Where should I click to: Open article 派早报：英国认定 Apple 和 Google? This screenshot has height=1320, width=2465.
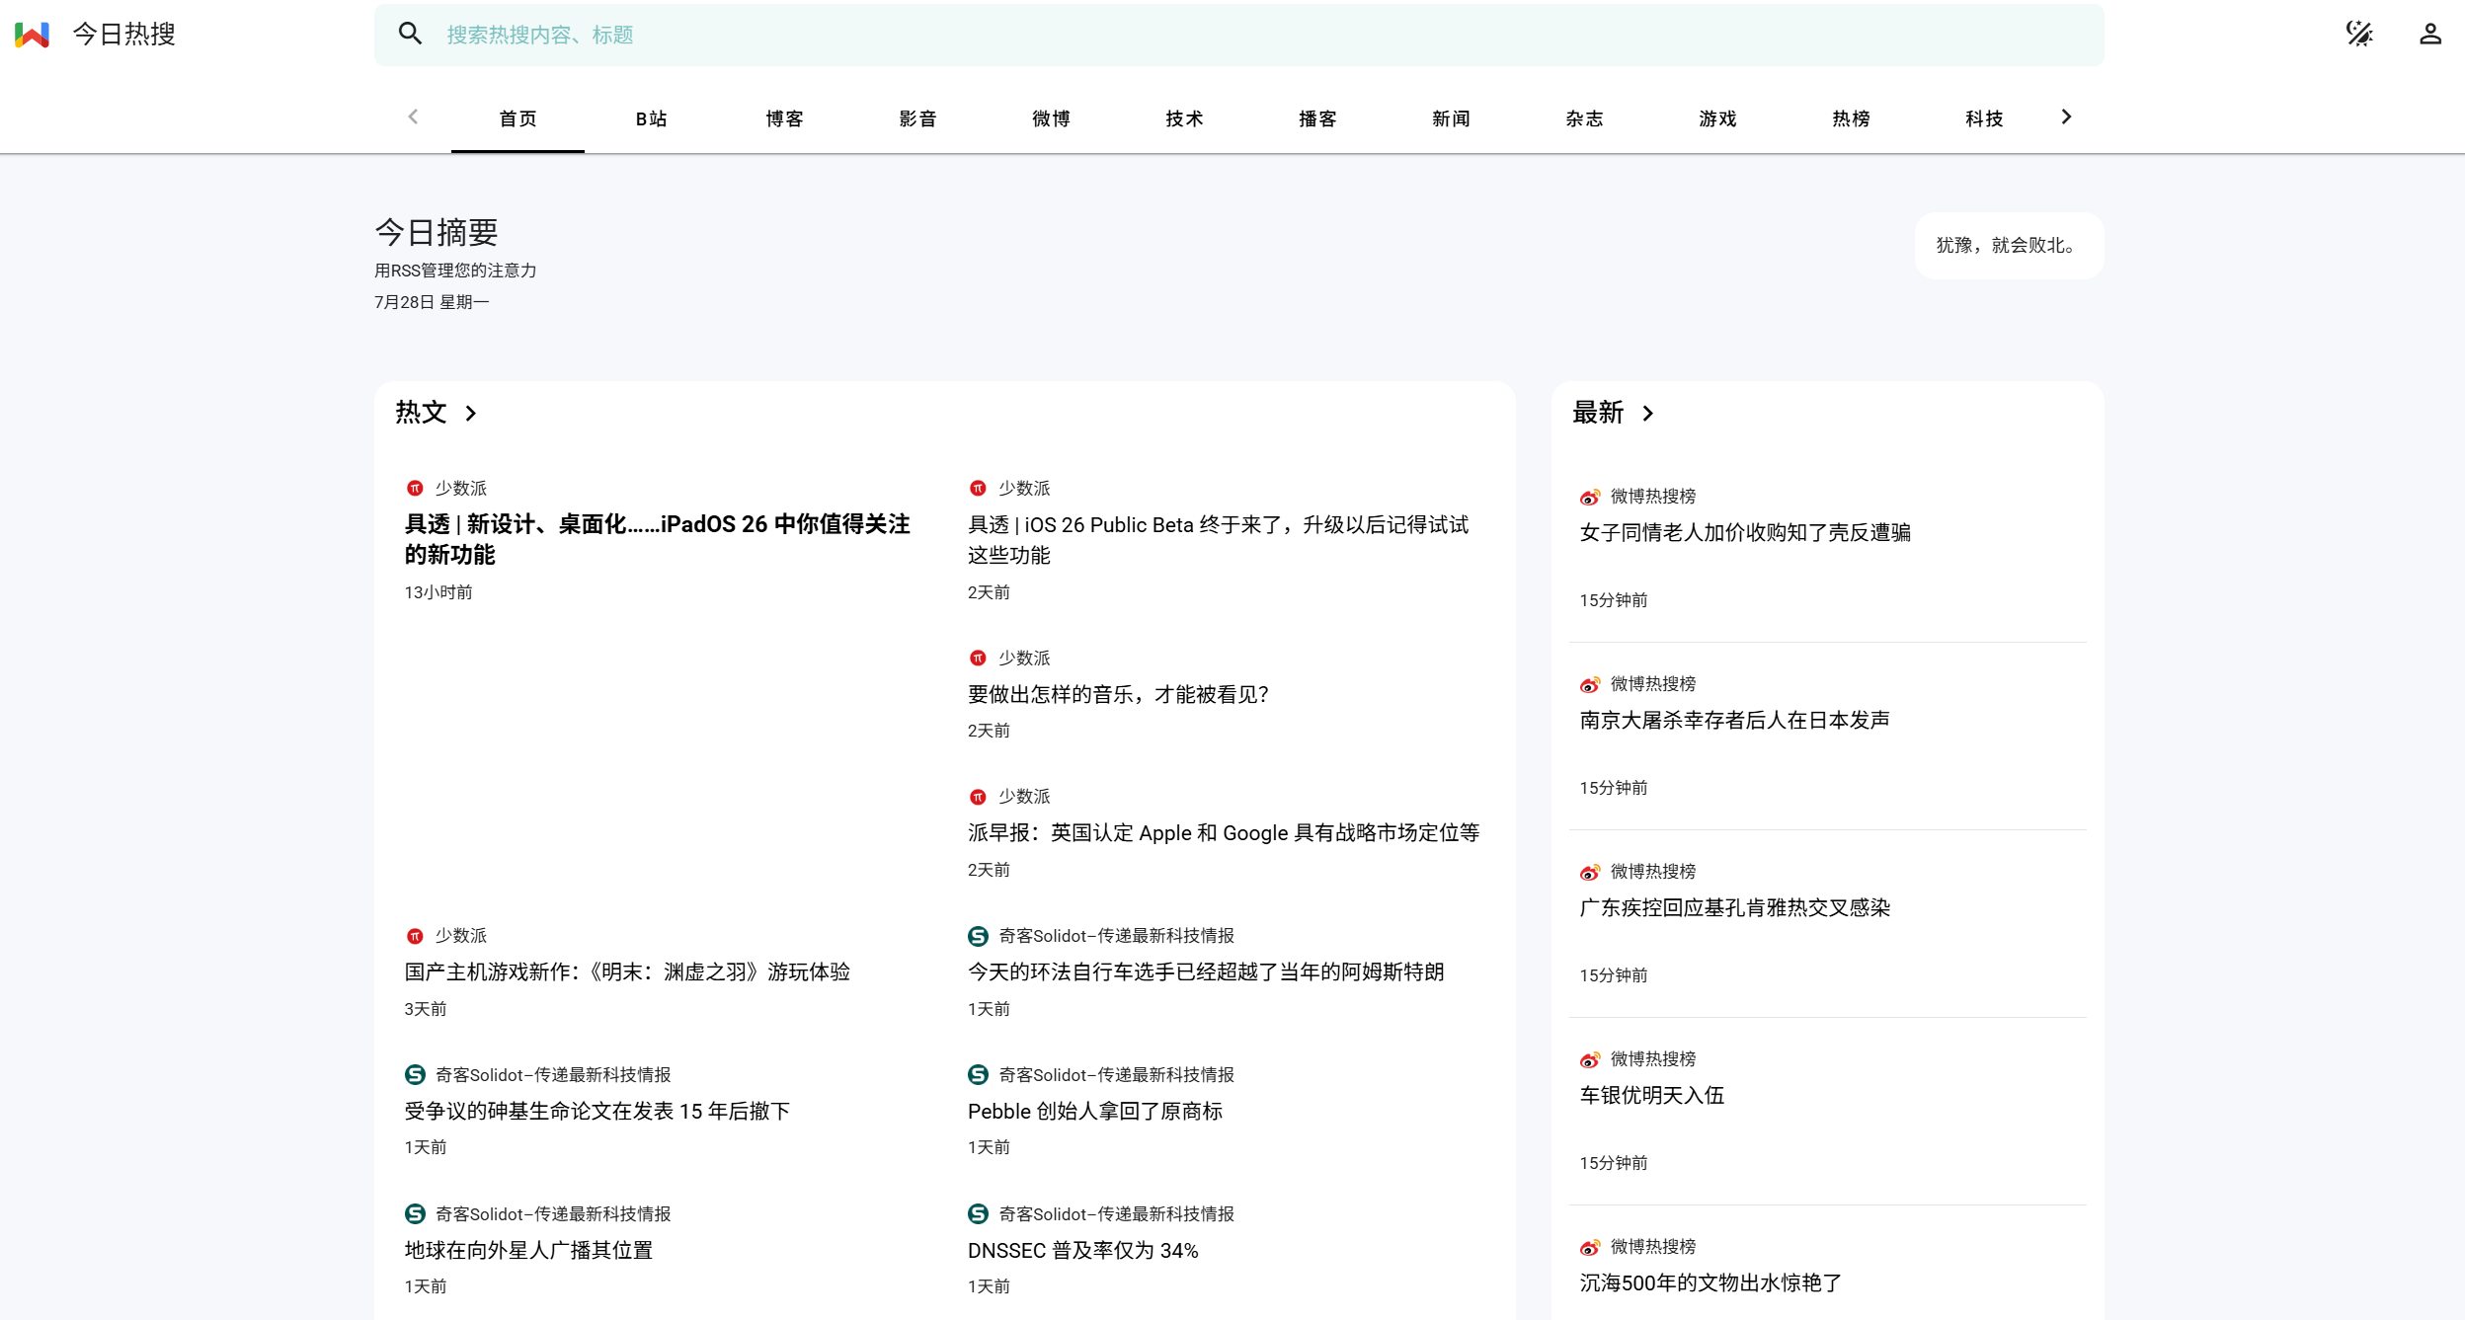[x=1224, y=833]
